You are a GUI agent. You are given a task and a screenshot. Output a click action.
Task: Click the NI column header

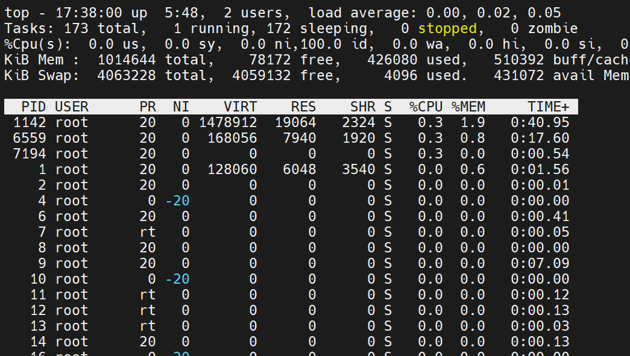[x=181, y=107]
